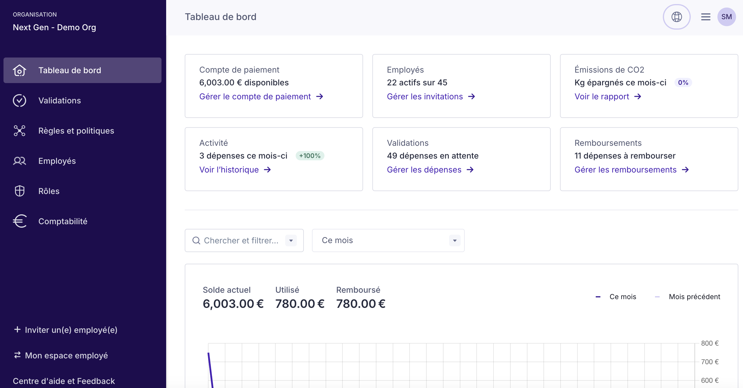Click the Règles et politiques network icon

tap(19, 131)
